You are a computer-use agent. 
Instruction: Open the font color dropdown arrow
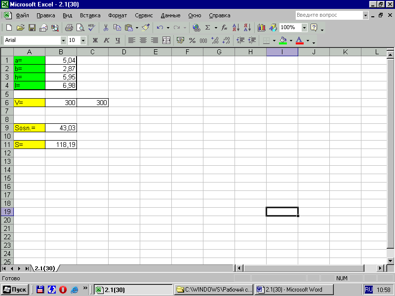coord(308,40)
